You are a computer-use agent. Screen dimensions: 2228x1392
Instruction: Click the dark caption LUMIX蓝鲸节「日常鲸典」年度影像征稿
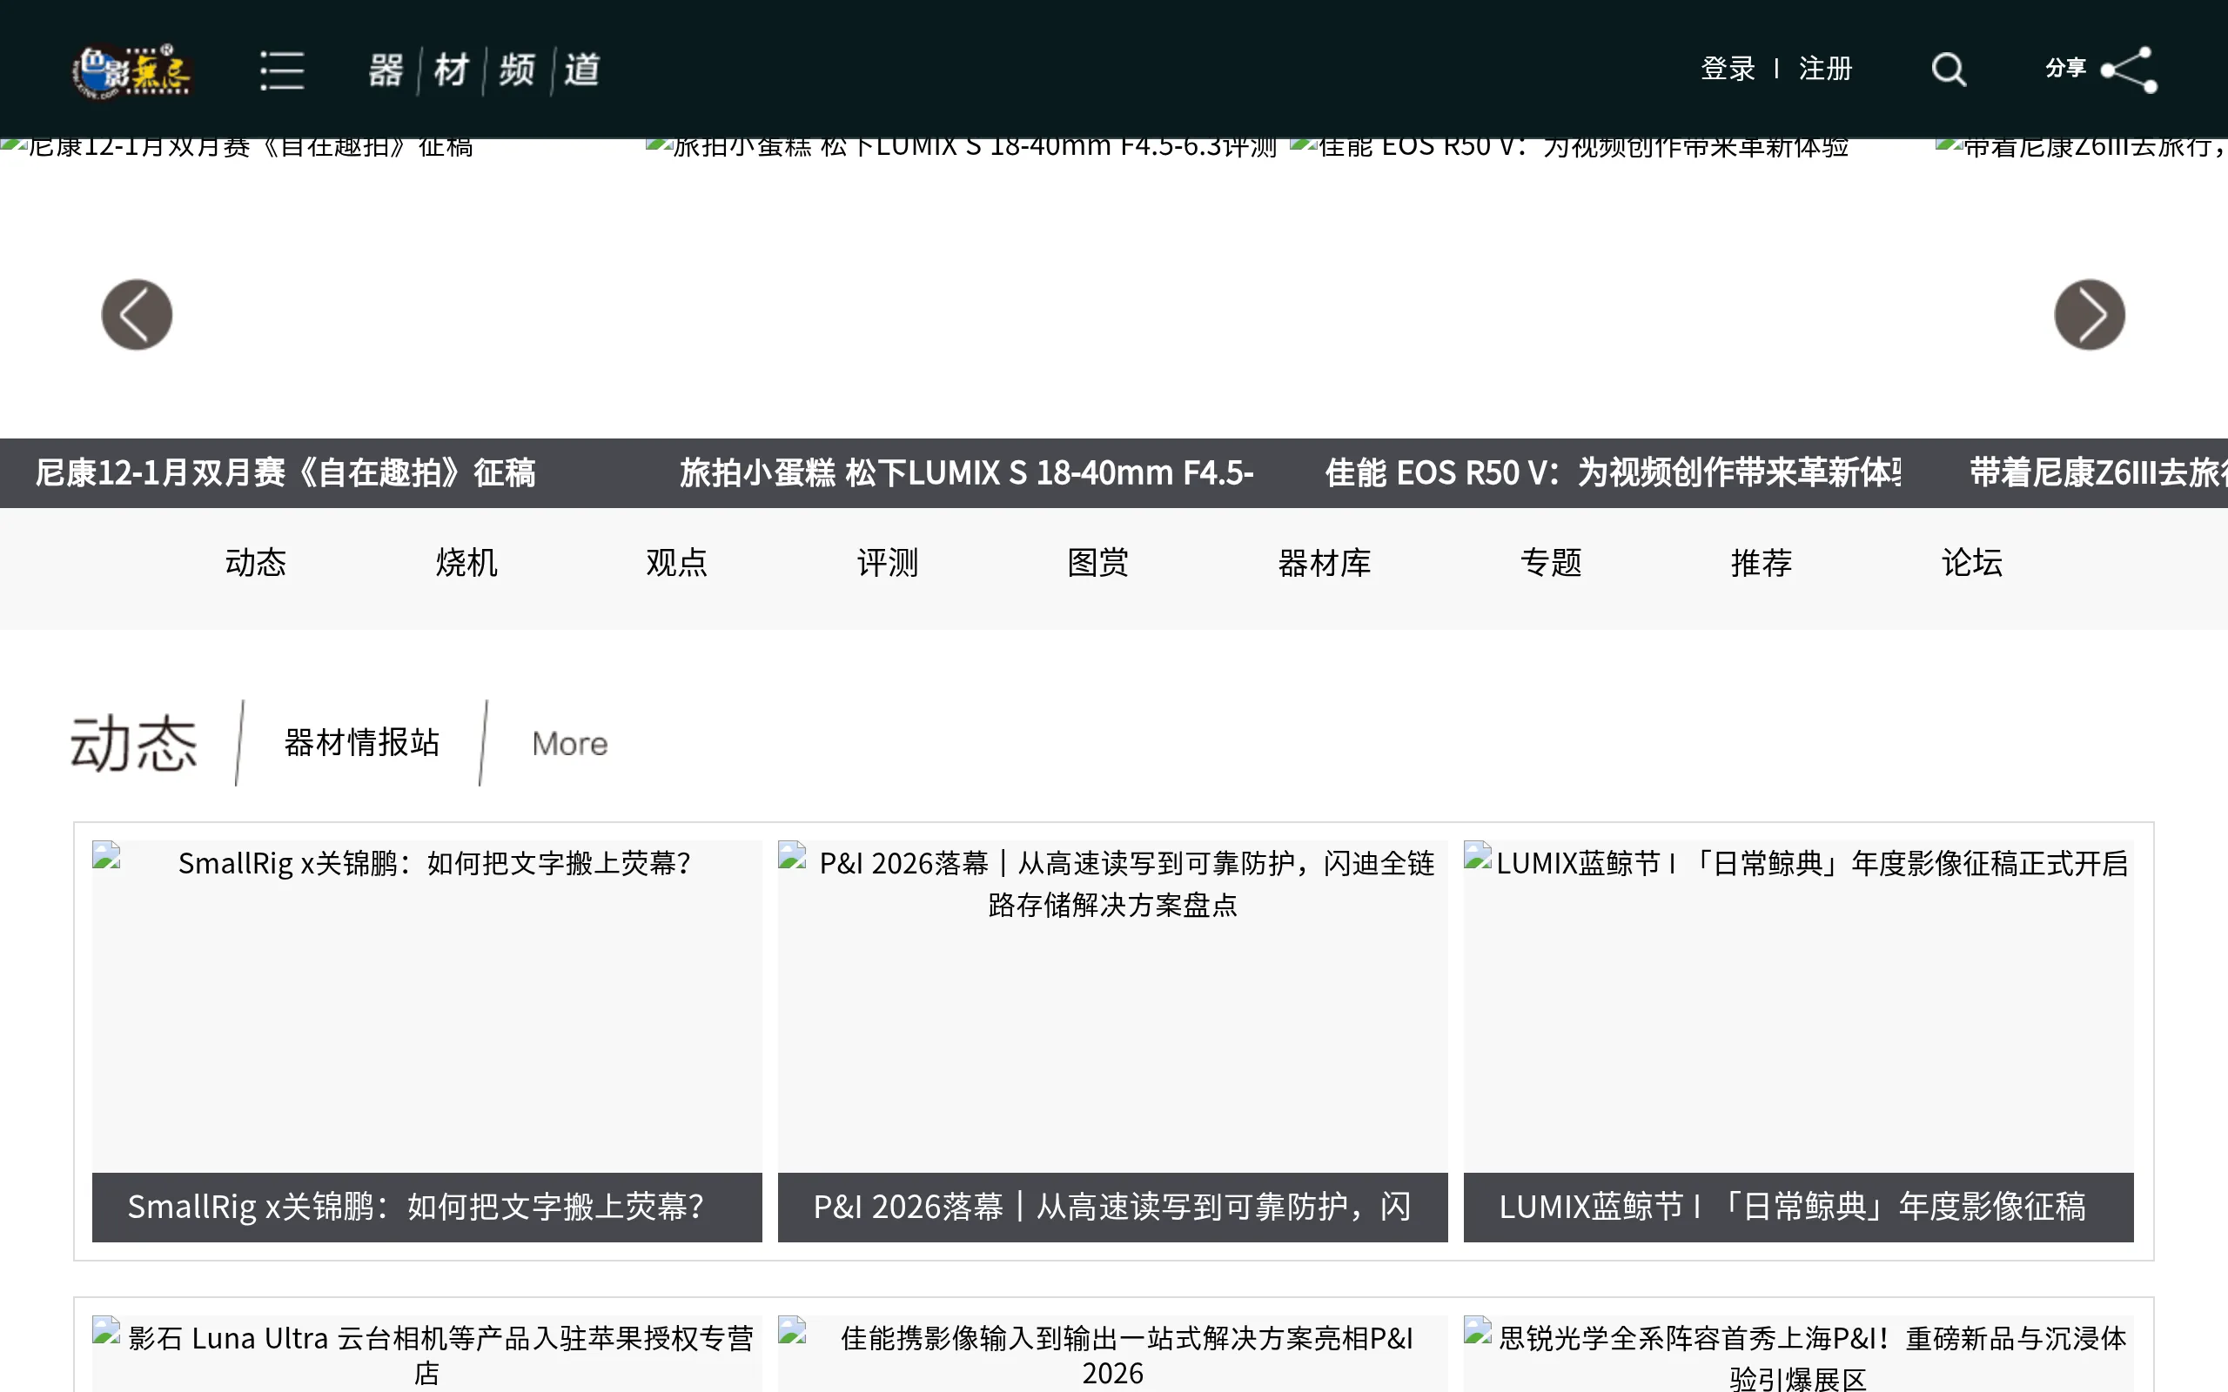pos(1798,1207)
